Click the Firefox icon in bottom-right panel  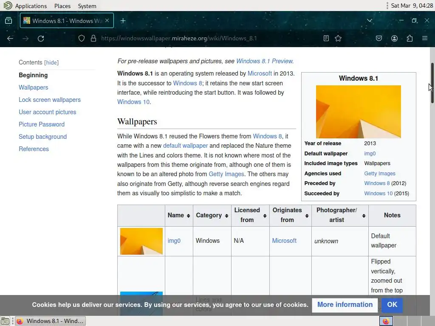pyautogui.click(x=386, y=321)
